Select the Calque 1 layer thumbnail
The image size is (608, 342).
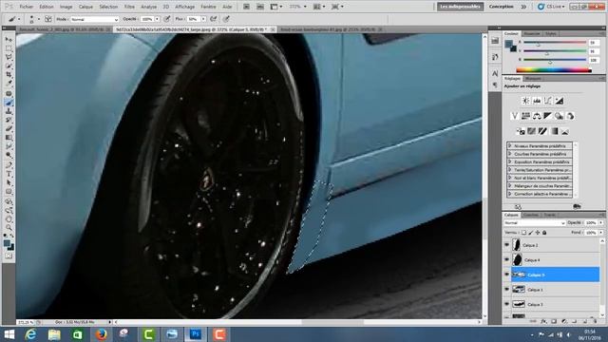(519, 289)
